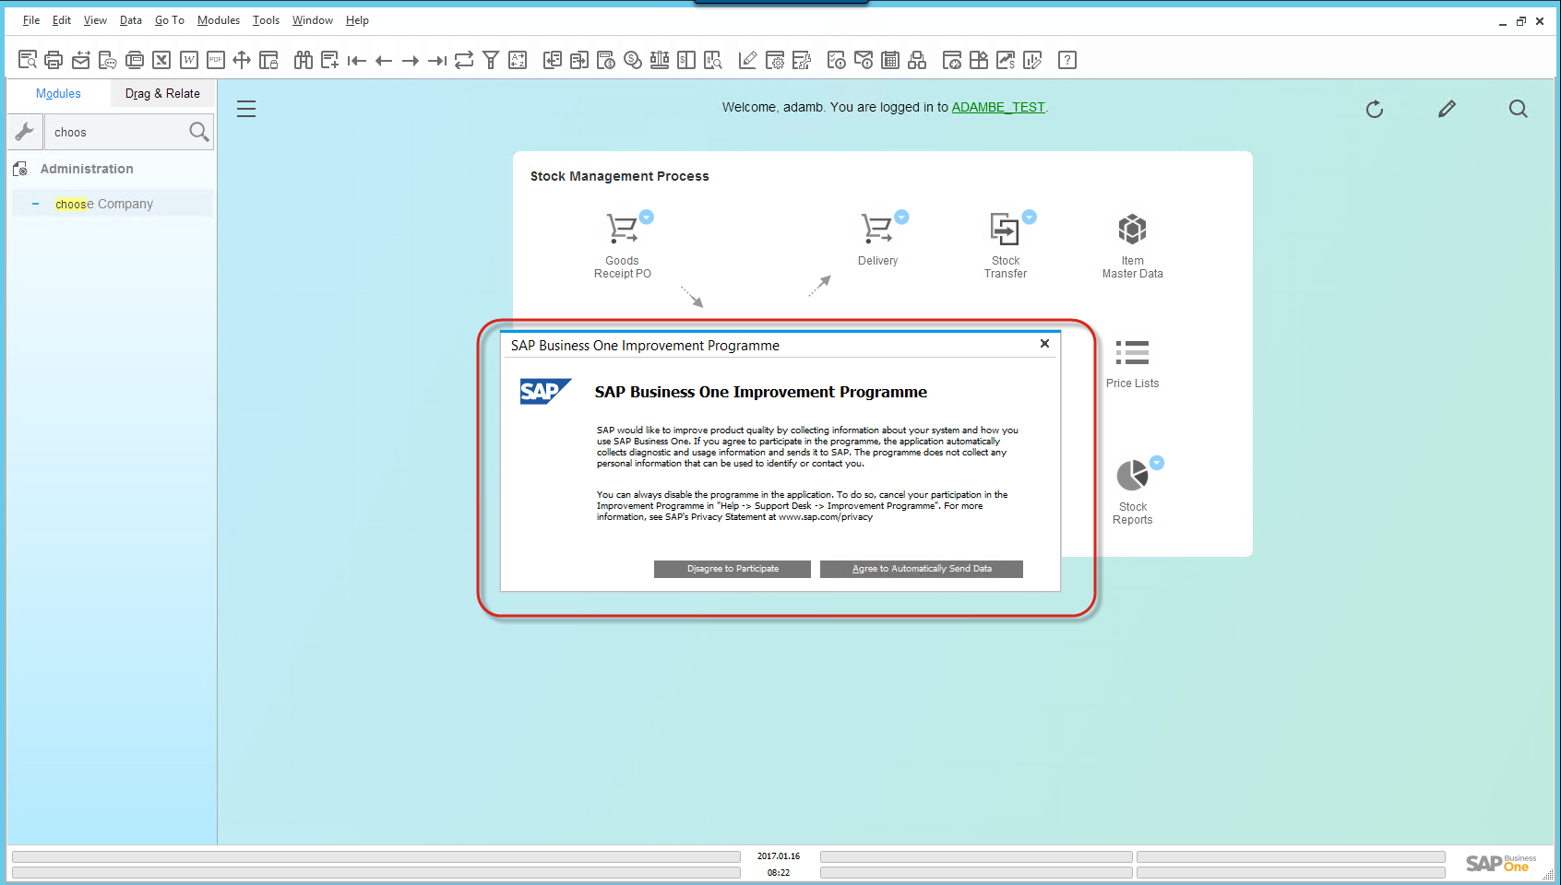Expand the Stock Transfer dropdown arrow
The image size is (1561, 885).
[x=1030, y=218]
